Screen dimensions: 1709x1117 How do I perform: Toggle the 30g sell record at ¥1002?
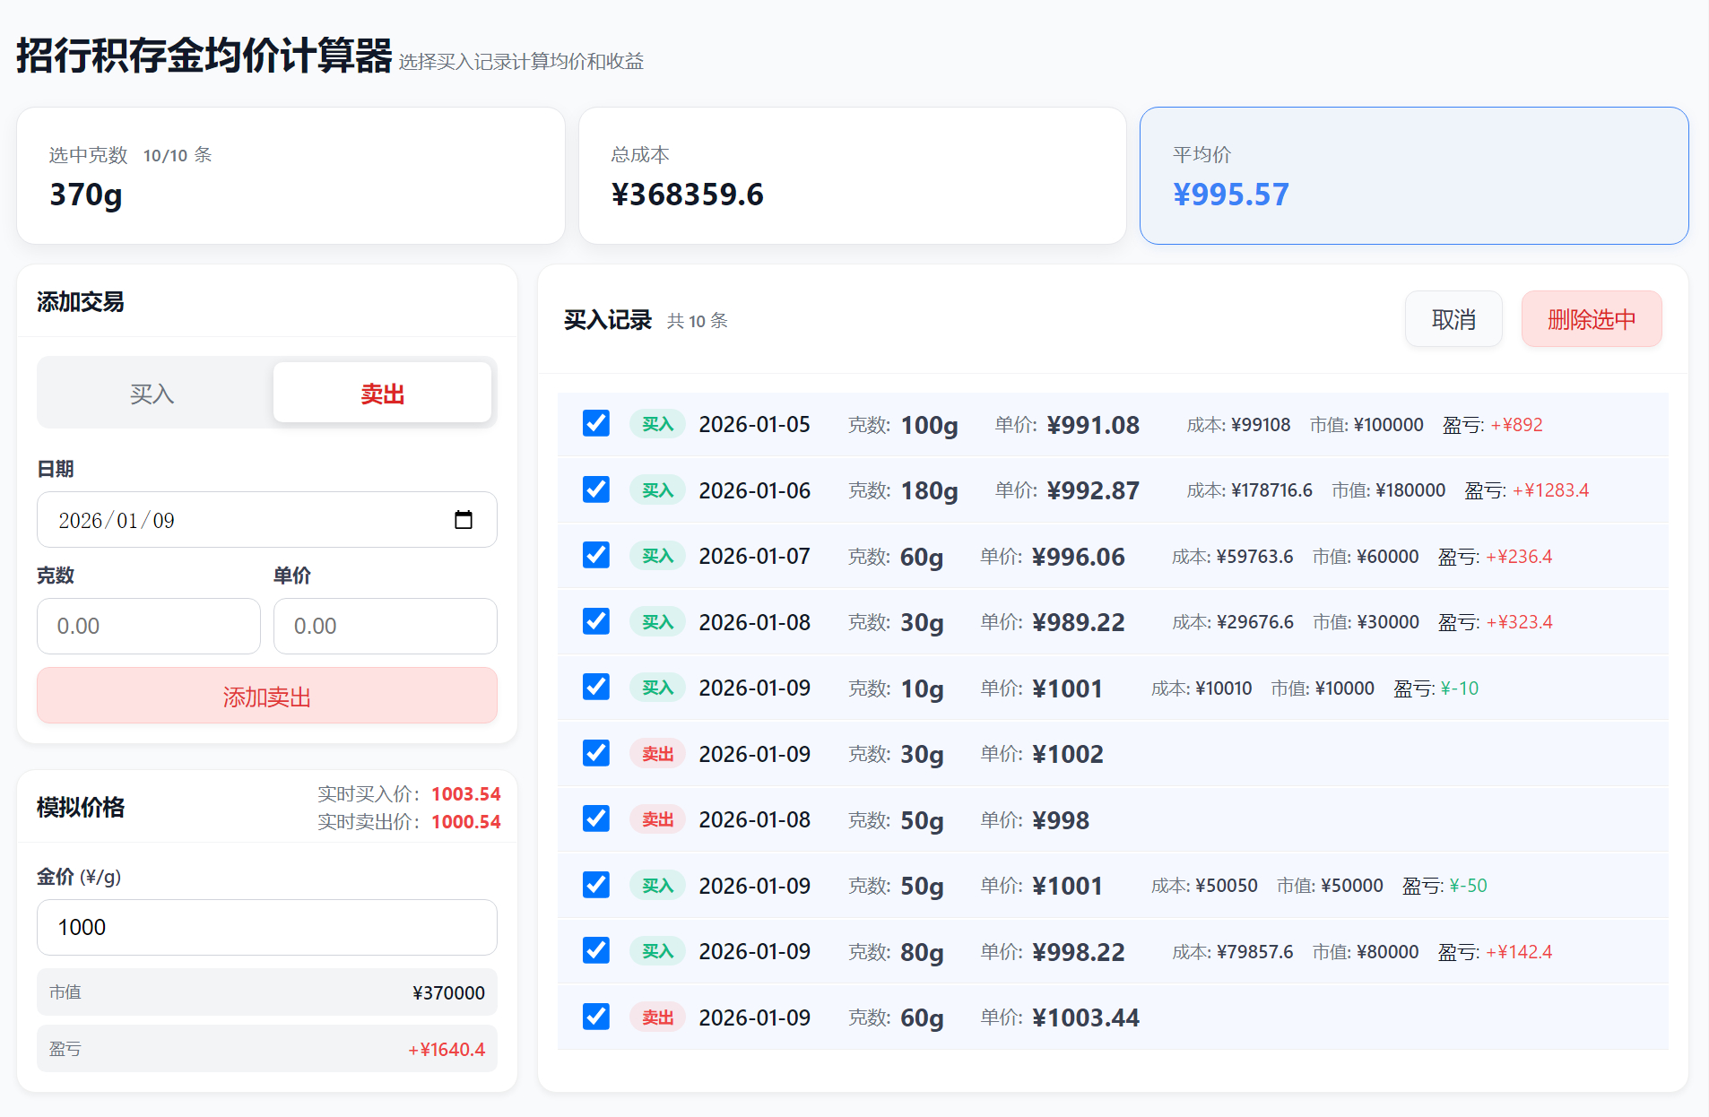pyautogui.click(x=595, y=753)
